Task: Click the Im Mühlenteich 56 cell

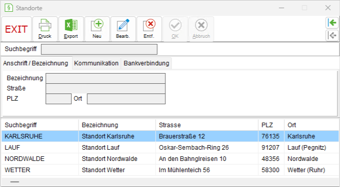Action: pos(207,170)
